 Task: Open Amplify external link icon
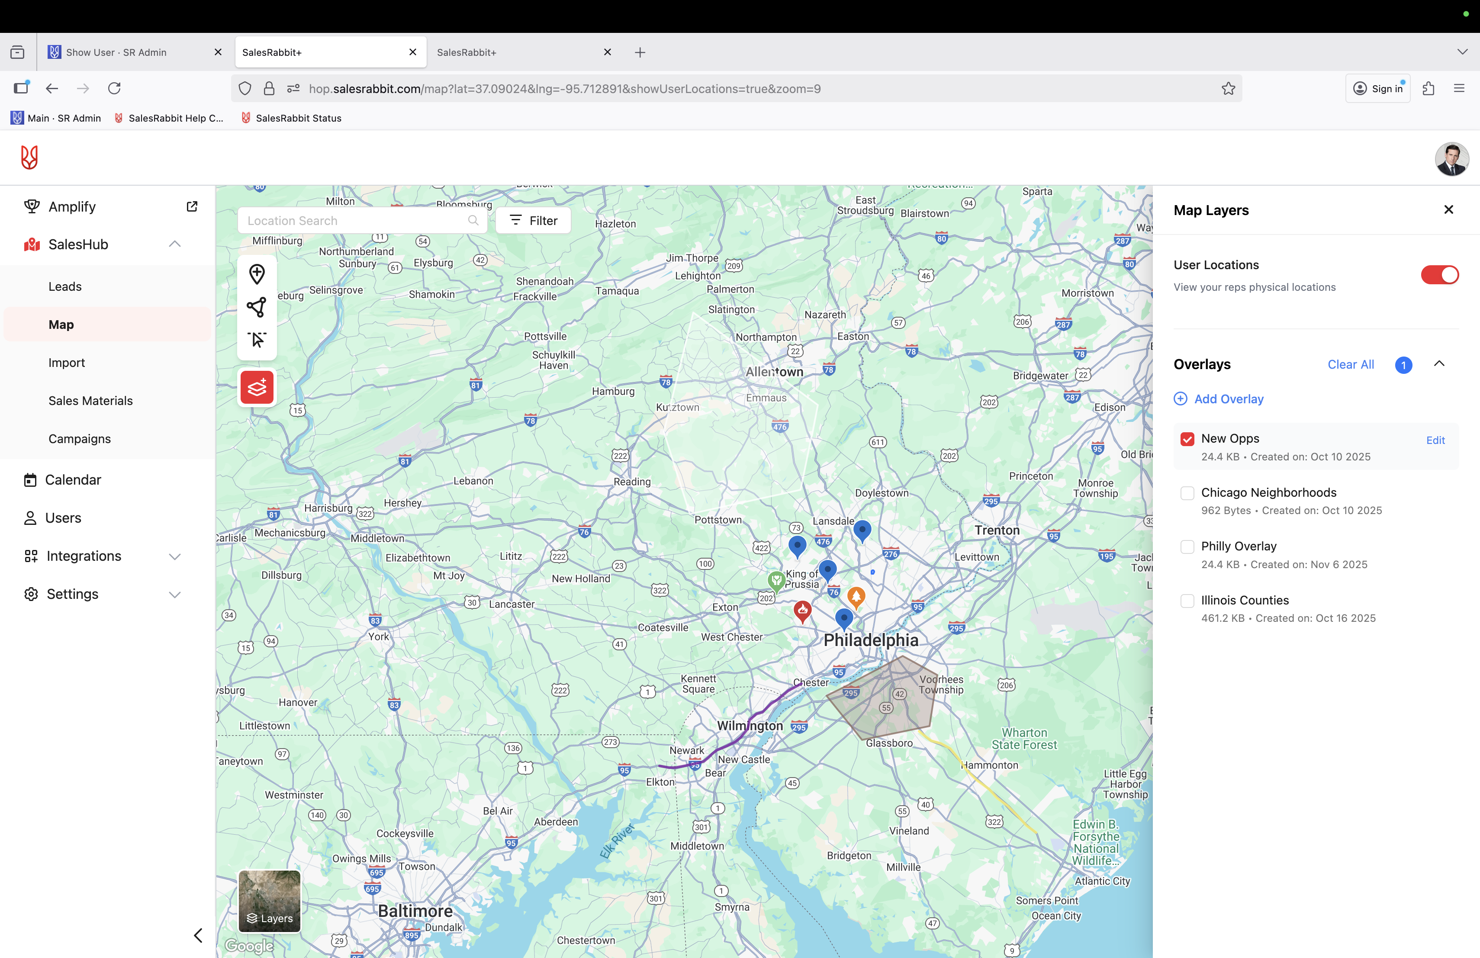(192, 206)
